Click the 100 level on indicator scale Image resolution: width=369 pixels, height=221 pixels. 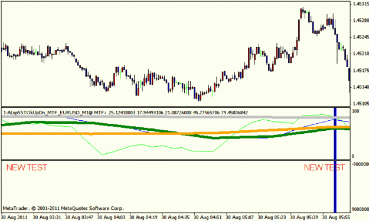[355, 111]
